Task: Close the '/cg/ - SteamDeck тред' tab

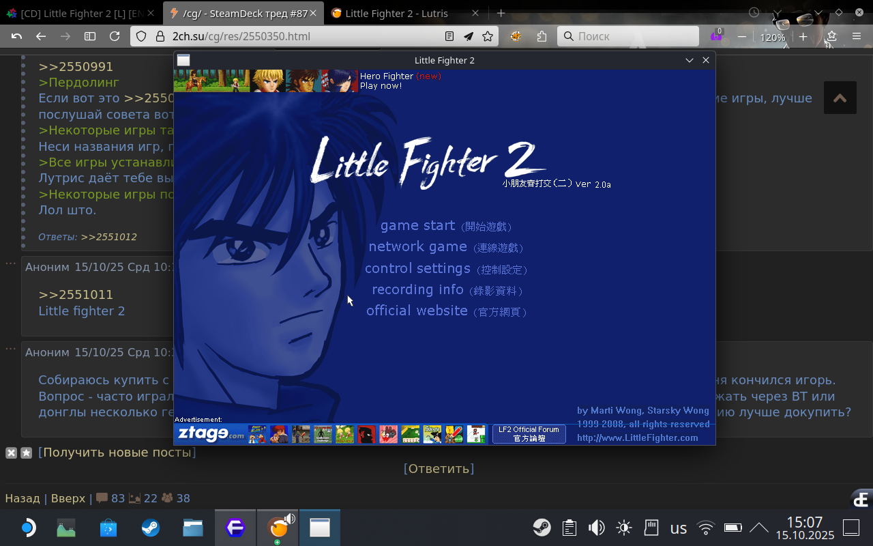Action: pyautogui.click(x=313, y=13)
